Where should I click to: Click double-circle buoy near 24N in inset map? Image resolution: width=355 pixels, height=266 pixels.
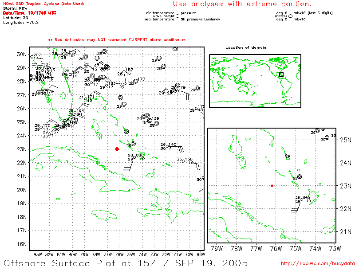point(288,156)
